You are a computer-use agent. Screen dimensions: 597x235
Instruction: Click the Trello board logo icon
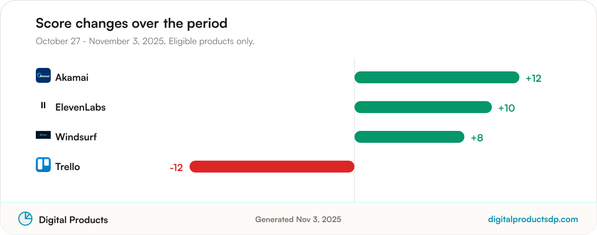pos(43,165)
